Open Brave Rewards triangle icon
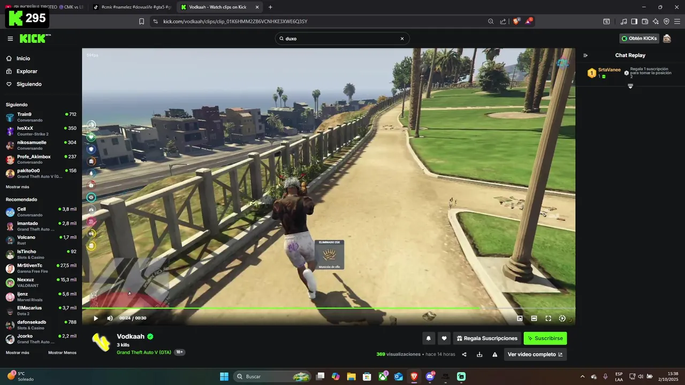This screenshot has width=685, height=385. point(529,21)
